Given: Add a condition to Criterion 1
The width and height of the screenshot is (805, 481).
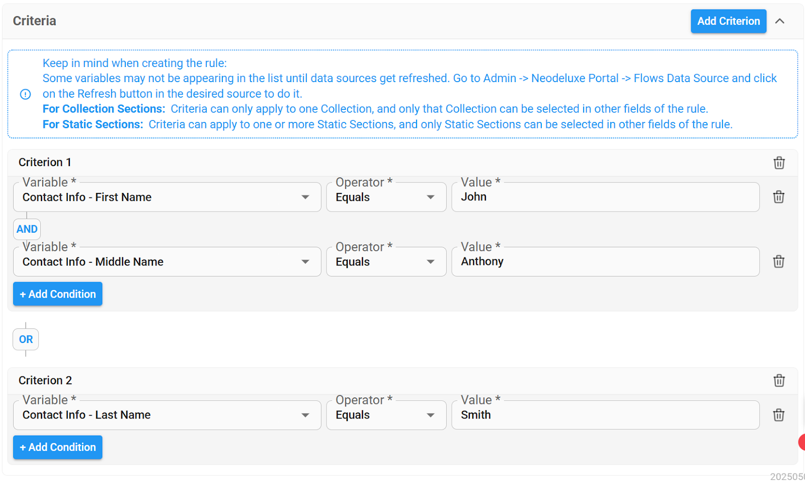Looking at the screenshot, I should click(58, 294).
